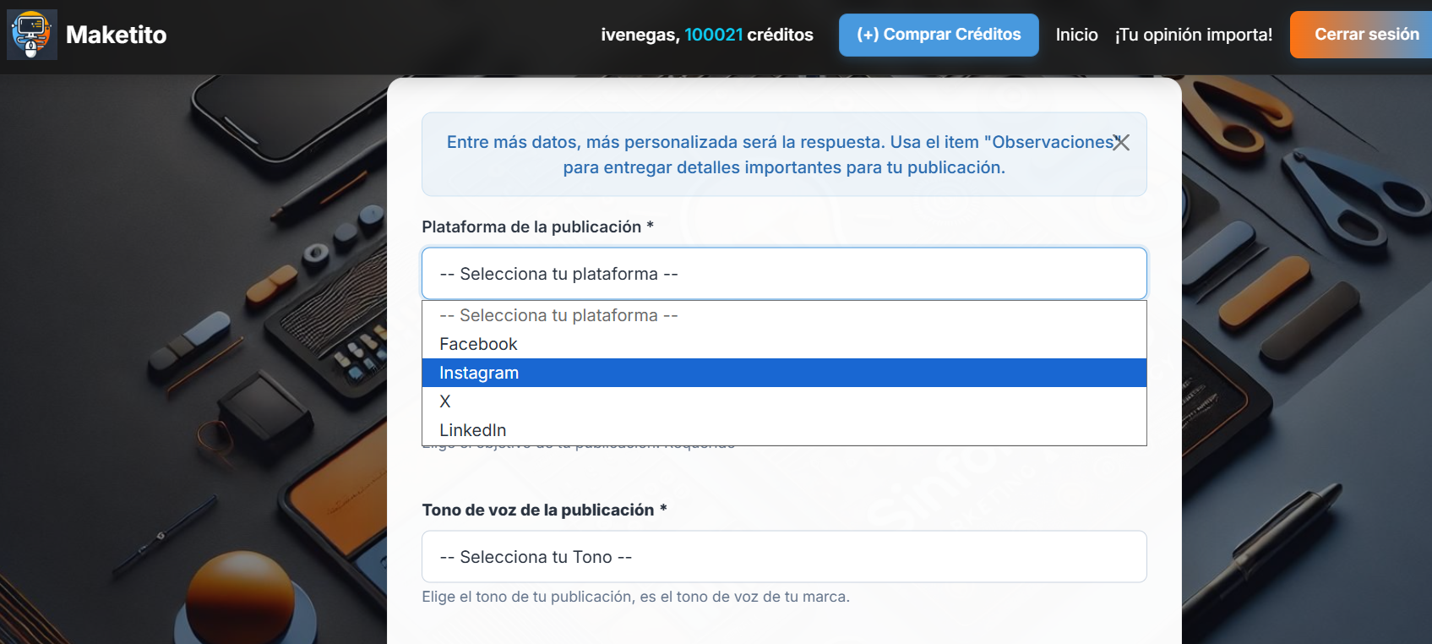Image resolution: width=1432 pixels, height=644 pixels.
Task: Click the 'Plataforma de la publicación' label
Action: point(537,226)
